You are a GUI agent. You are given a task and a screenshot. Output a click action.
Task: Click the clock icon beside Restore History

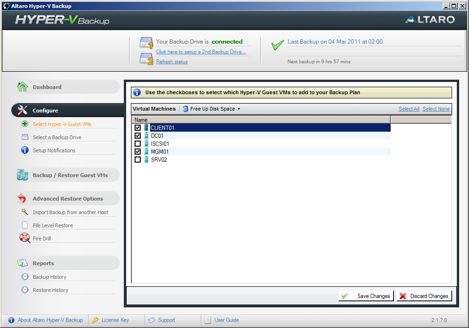[25, 290]
